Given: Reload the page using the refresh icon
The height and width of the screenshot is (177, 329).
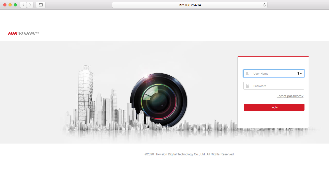Looking at the screenshot, I should click(x=264, y=5).
